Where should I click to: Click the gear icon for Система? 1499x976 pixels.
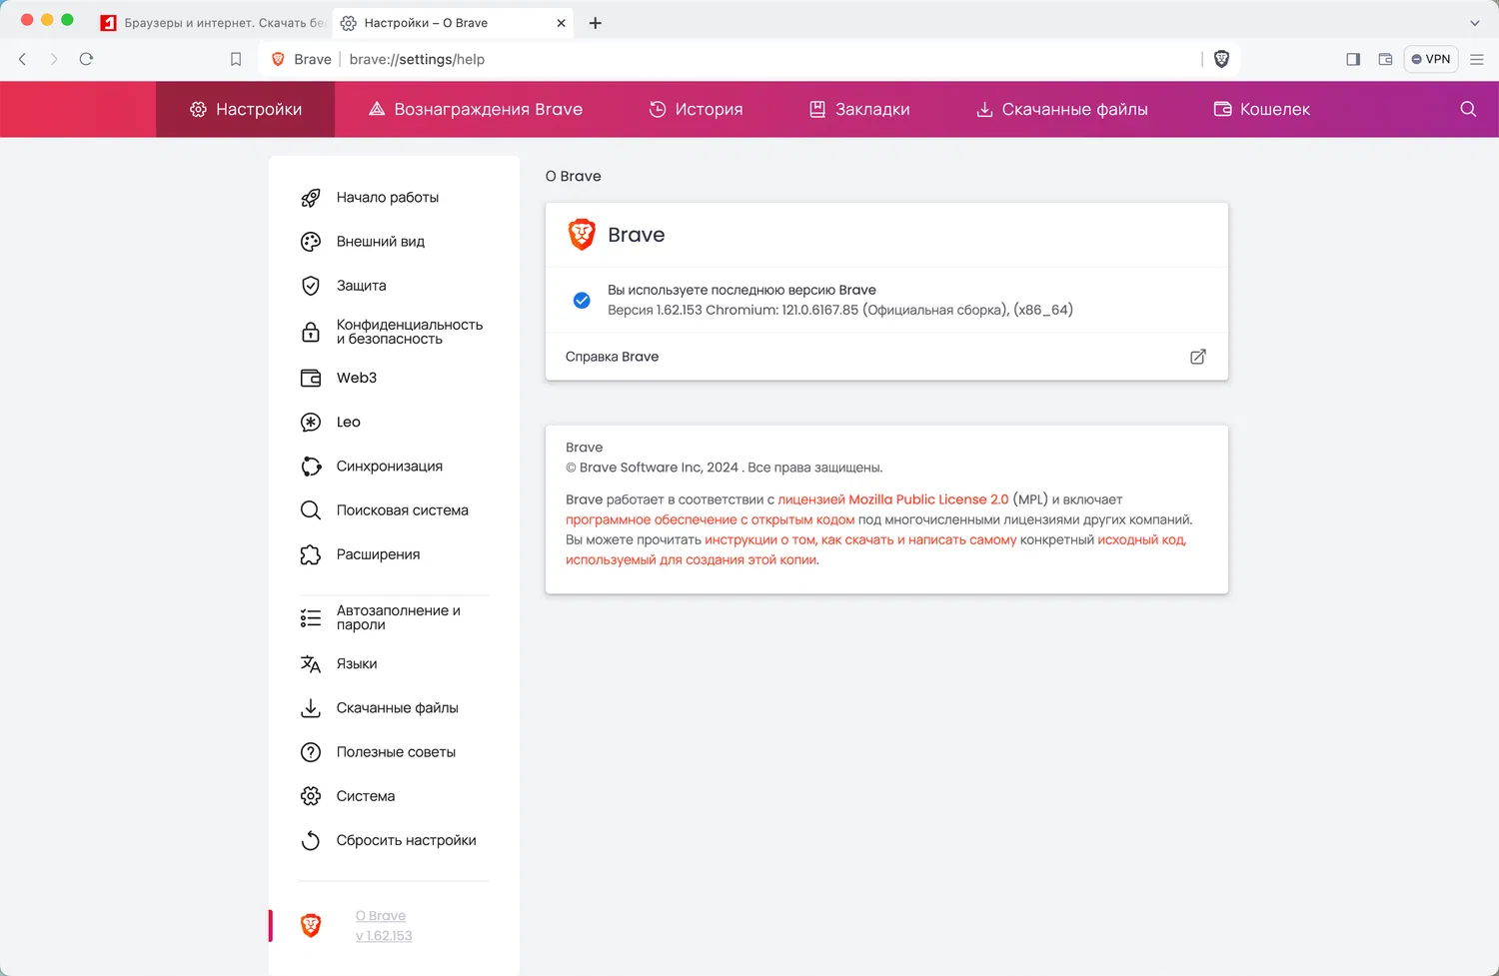click(x=311, y=796)
